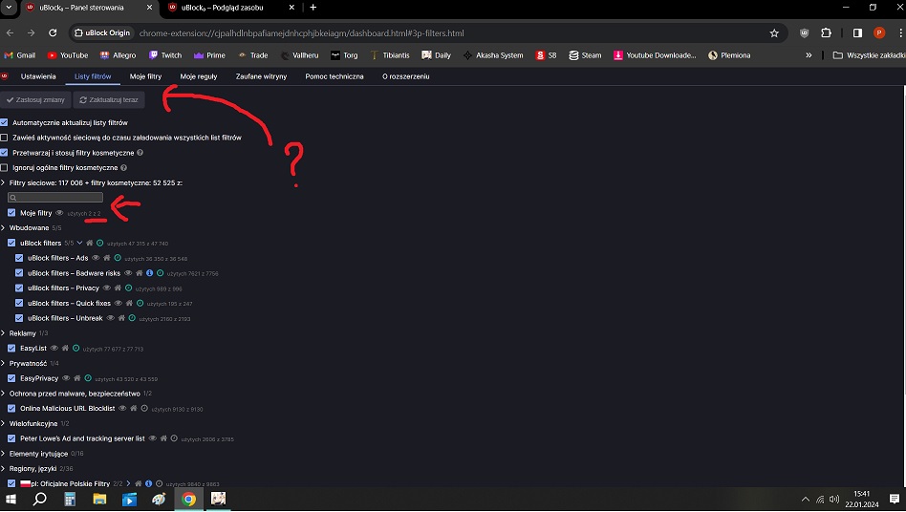
Task: Click the filter list search field
Action: coord(54,197)
